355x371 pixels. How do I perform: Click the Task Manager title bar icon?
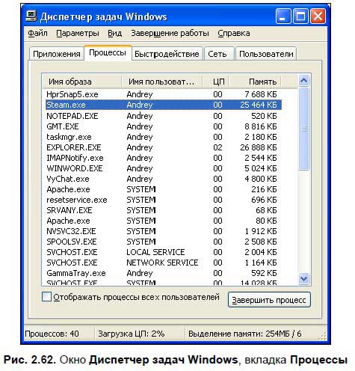pyautogui.click(x=31, y=16)
